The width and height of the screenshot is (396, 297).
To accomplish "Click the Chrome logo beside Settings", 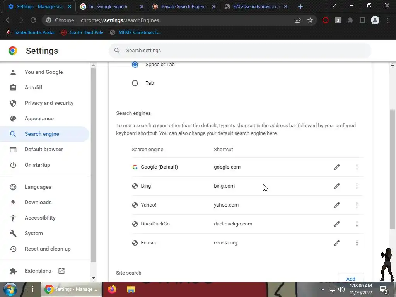I will click(13, 51).
